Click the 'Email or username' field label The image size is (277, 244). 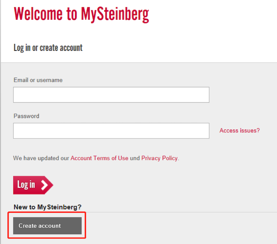tap(38, 80)
